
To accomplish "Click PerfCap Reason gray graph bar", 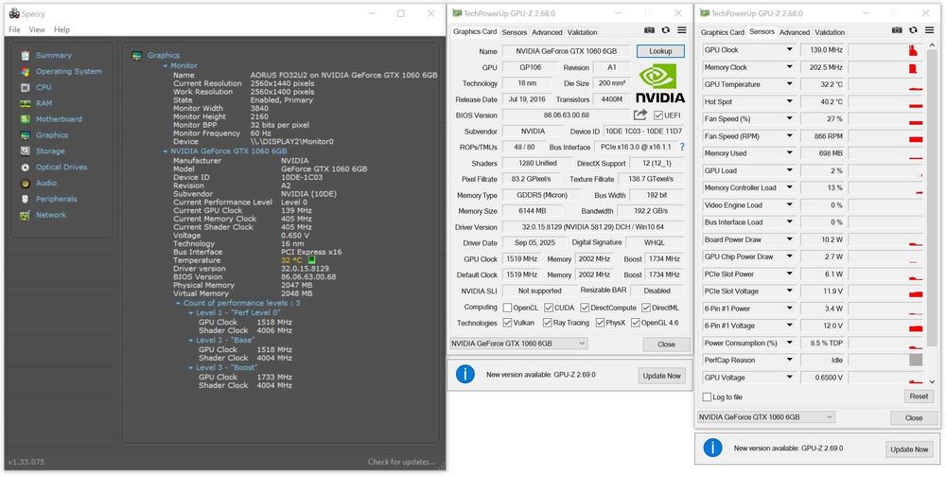I will click(x=916, y=361).
